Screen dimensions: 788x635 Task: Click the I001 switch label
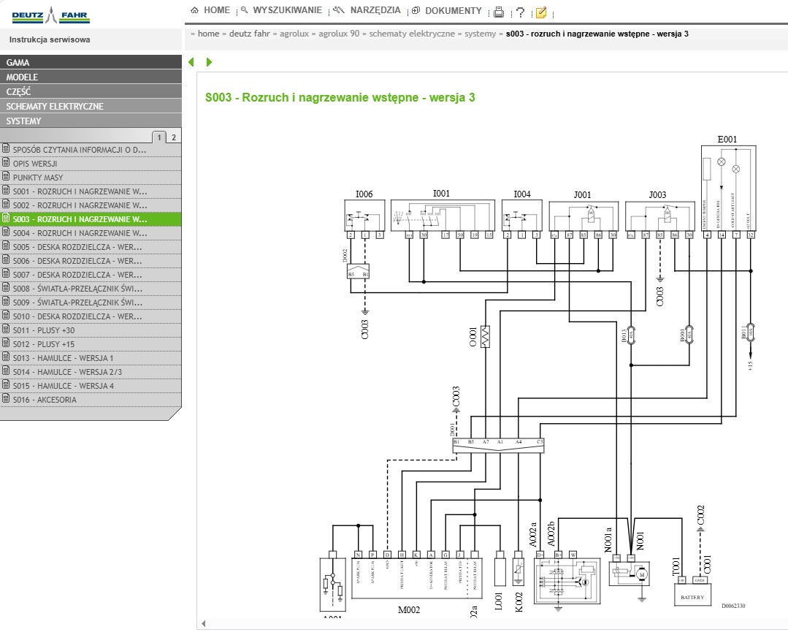click(x=441, y=194)
